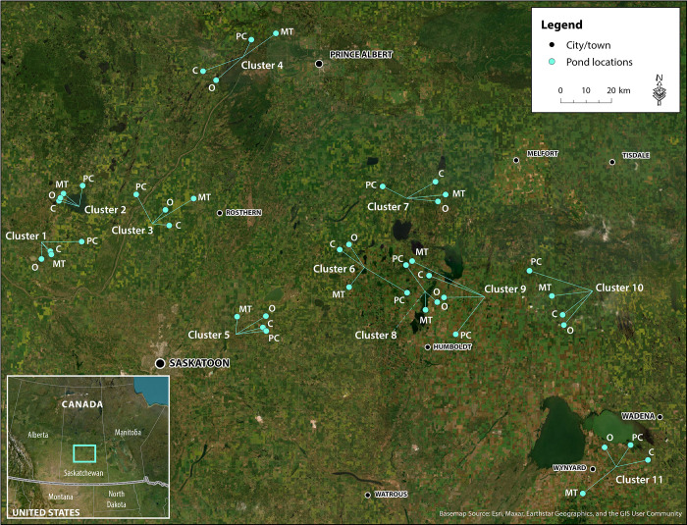Click the Tisdale town marker dot
Image resolution: width=687 pixels, height=525 pixels.
click(x=612, y=162)
